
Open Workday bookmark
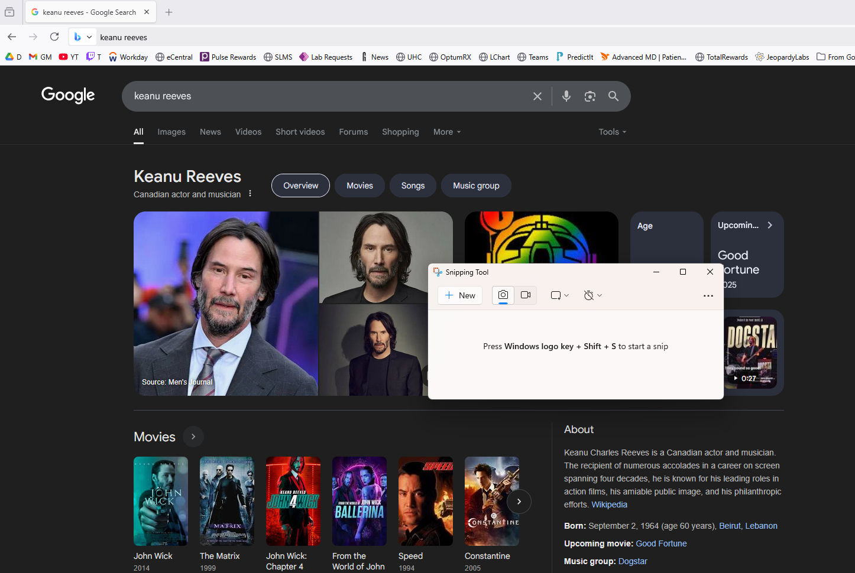pyautogui.click(x=128, y=57)
